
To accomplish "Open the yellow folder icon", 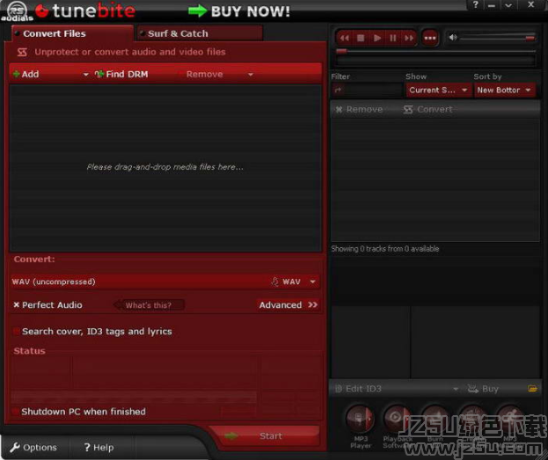I will click(532, 389).
